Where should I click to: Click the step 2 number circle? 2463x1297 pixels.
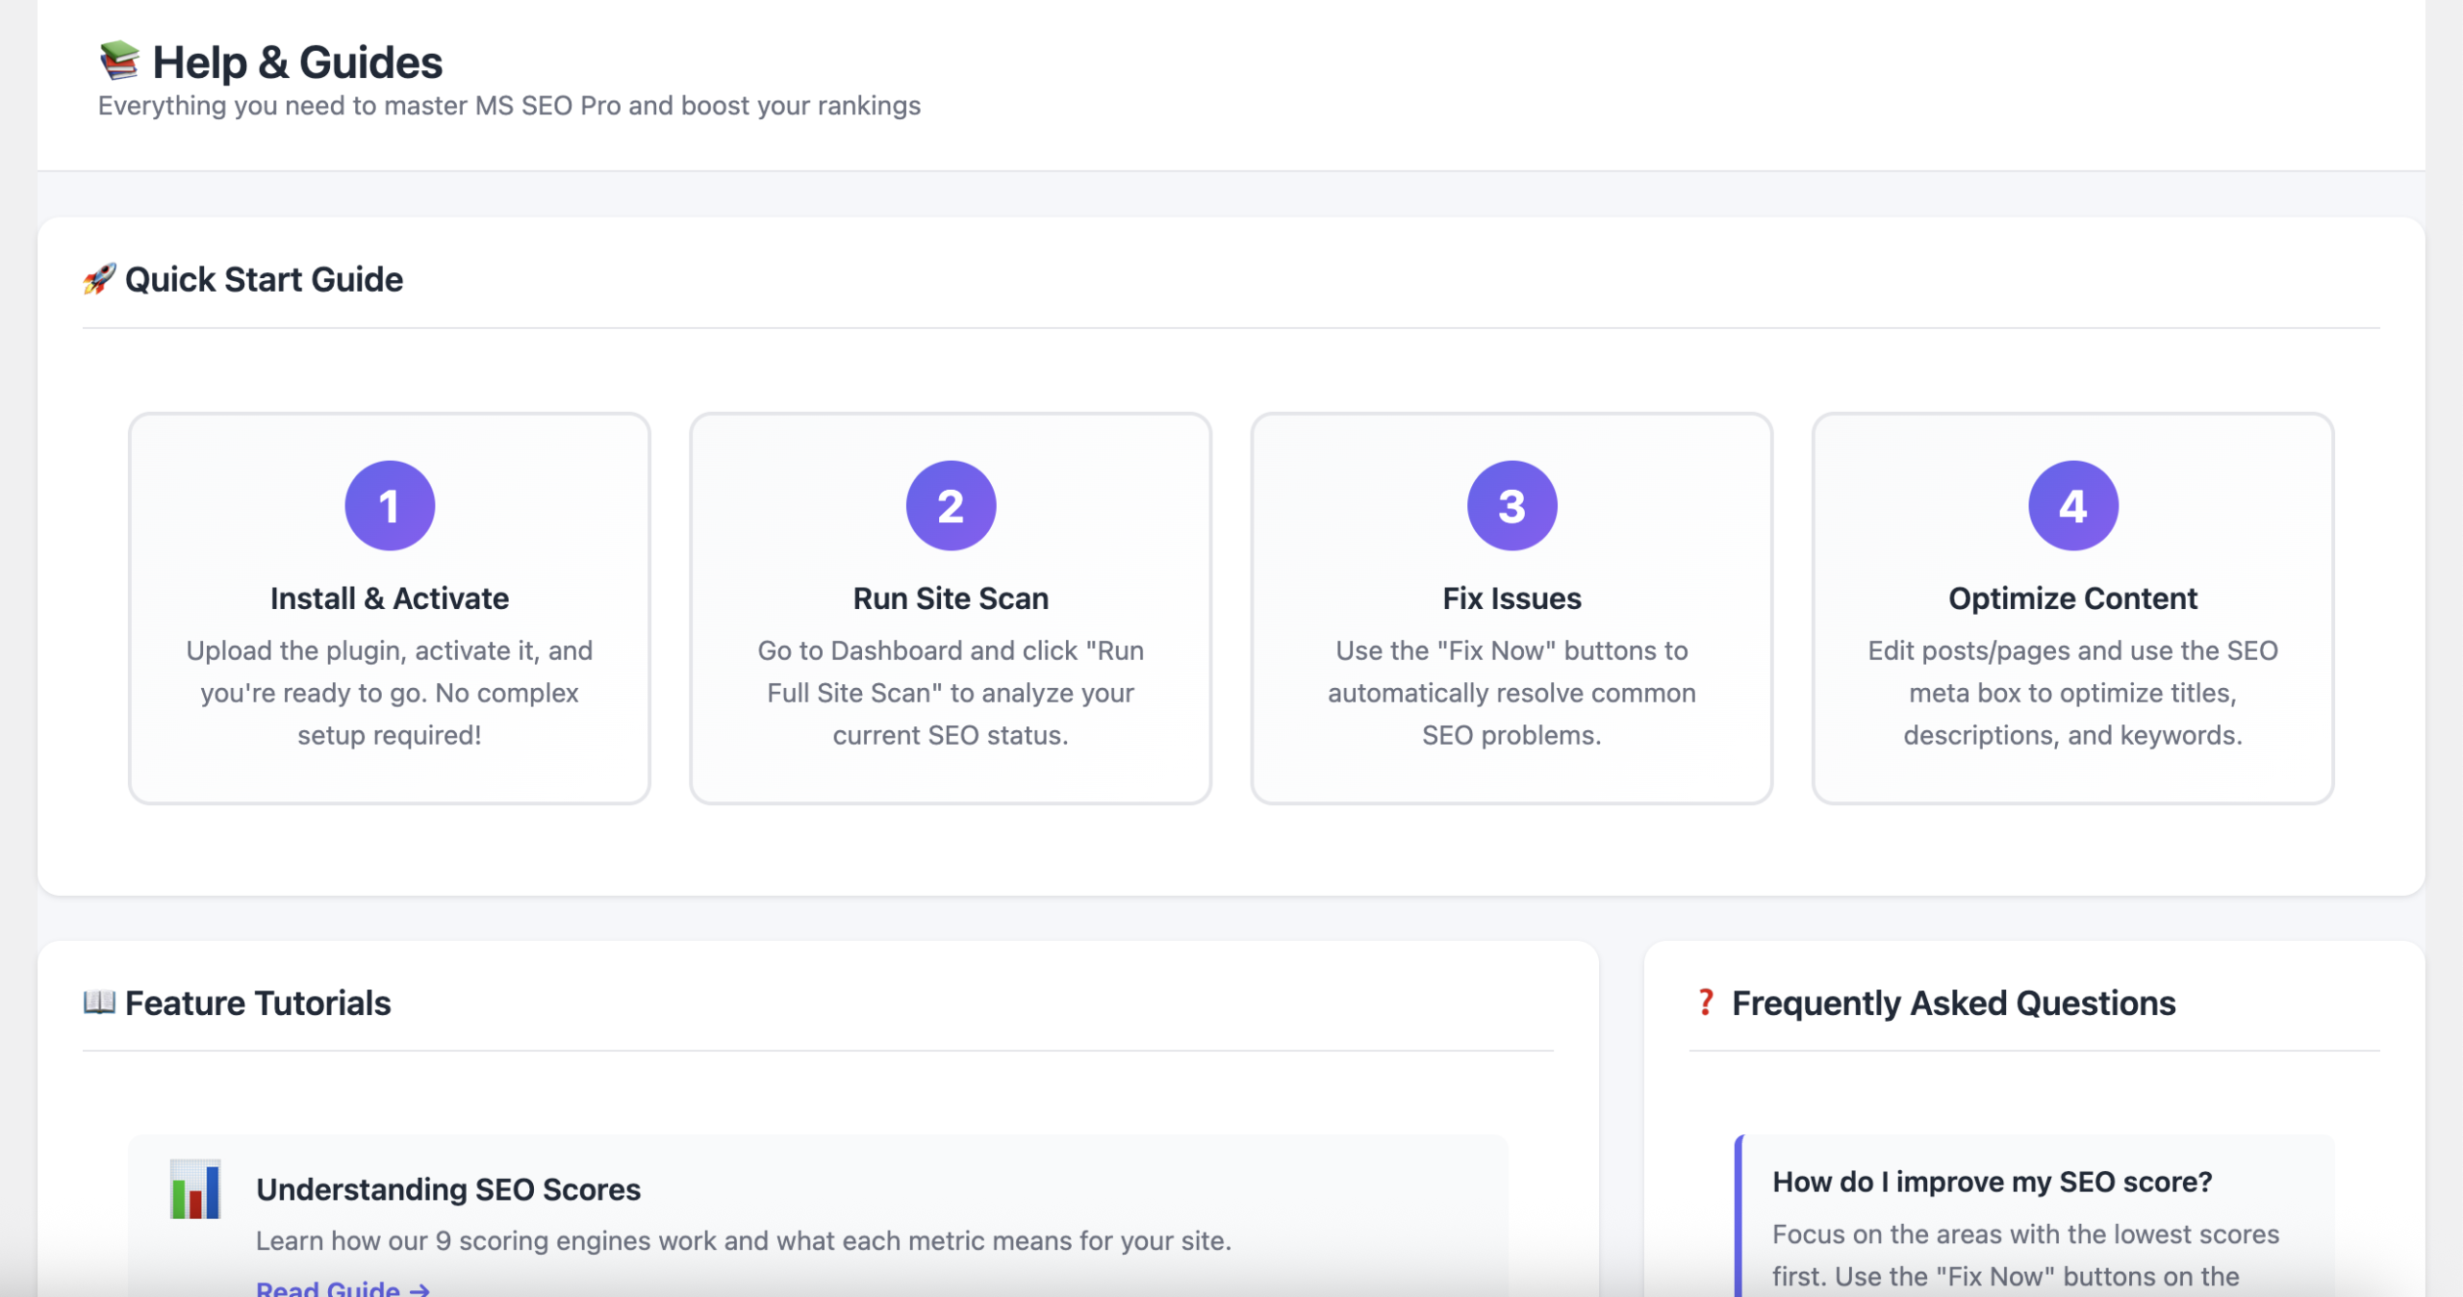[951, 506]
